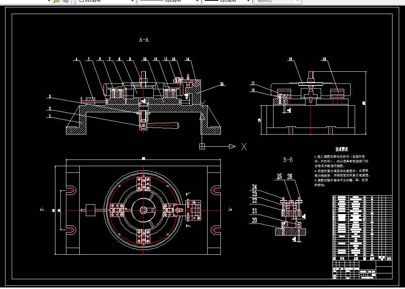
Task: Click the yellow layer-stack toolbar icon
Action: point(56,1)
